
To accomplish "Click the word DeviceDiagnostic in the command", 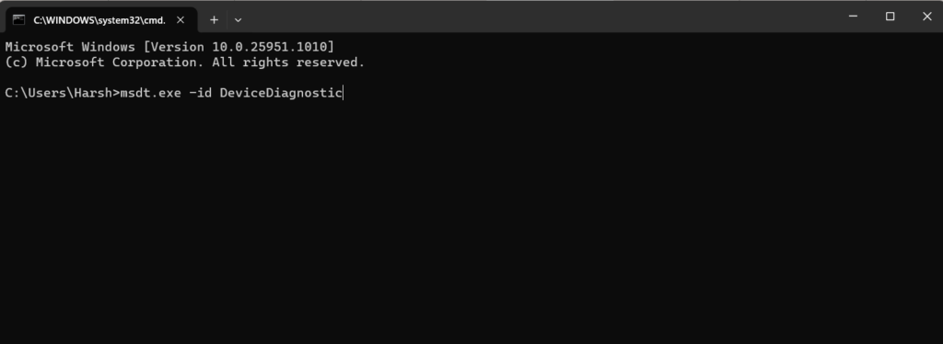I will click(281, 93).
